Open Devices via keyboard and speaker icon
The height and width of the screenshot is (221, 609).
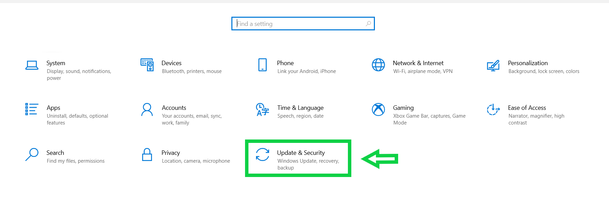pyautogui.click(x=147, y=65)
